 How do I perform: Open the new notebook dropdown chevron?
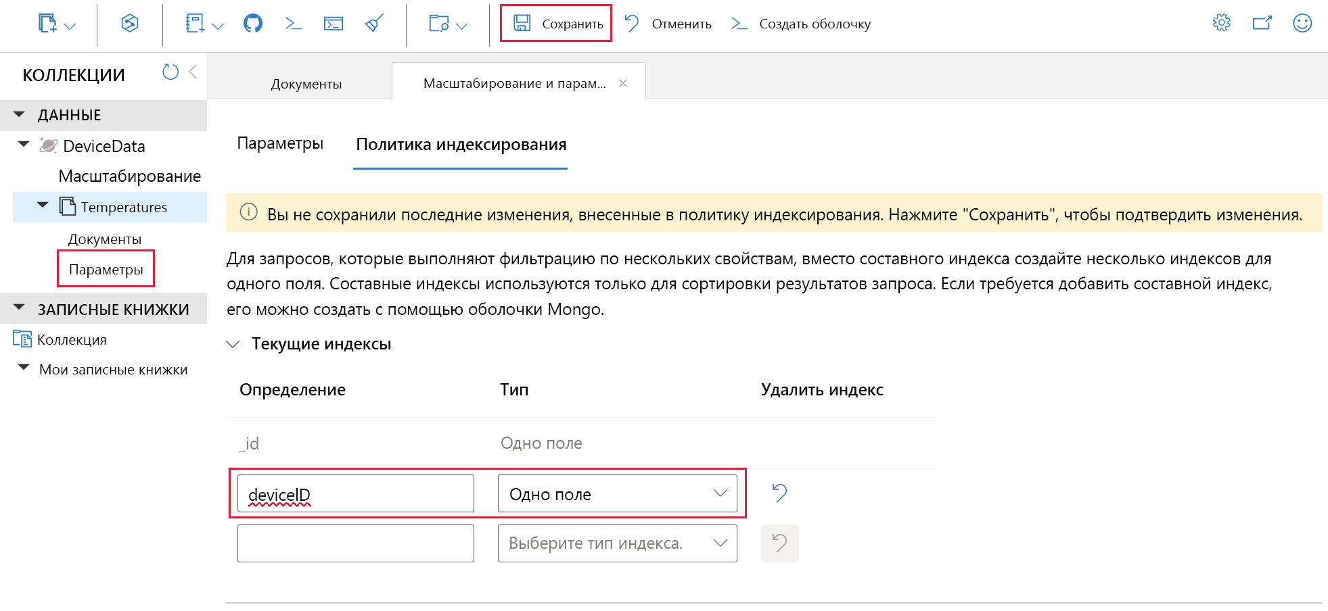tap(217, 26)
